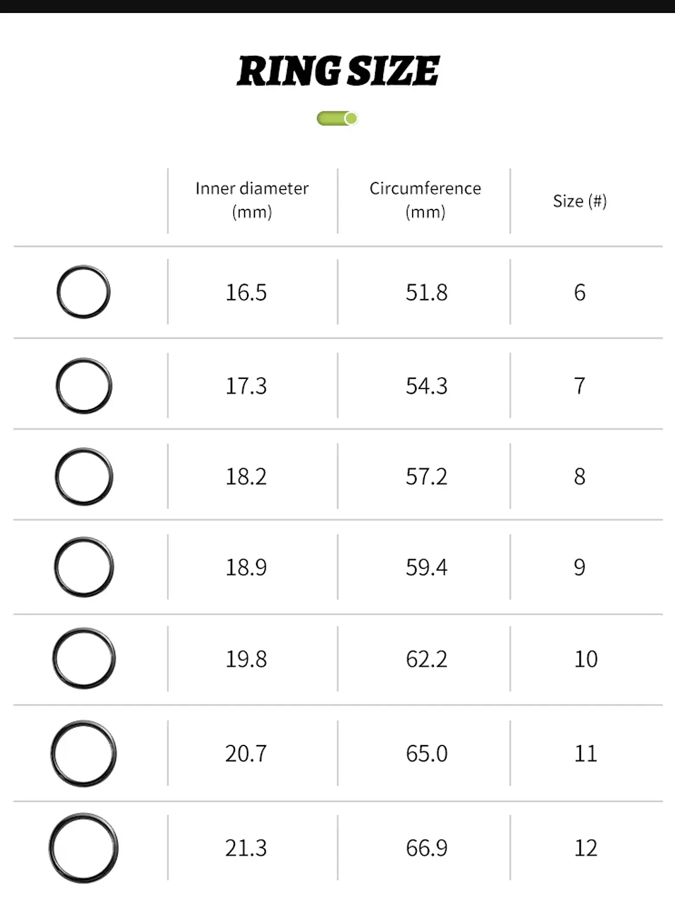Tap the ring icon for size 9

point(83,567)
